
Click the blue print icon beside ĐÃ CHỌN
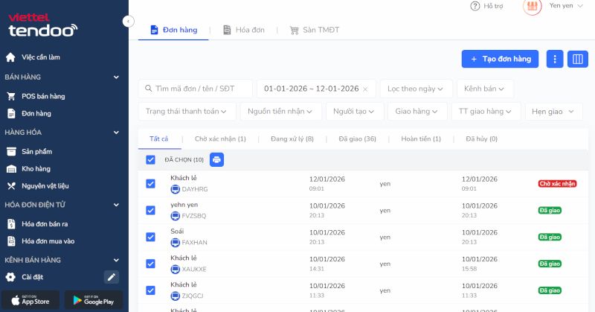[x=216, y=159]
